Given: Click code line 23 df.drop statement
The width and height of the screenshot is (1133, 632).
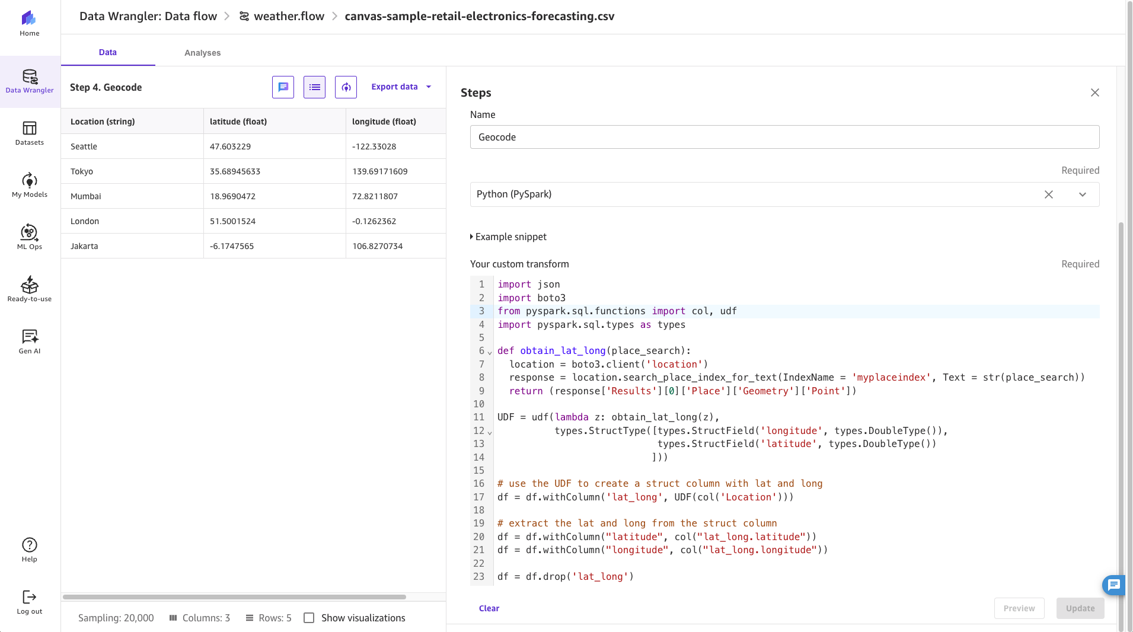Looking at the screenshot, I should (566, 577).
